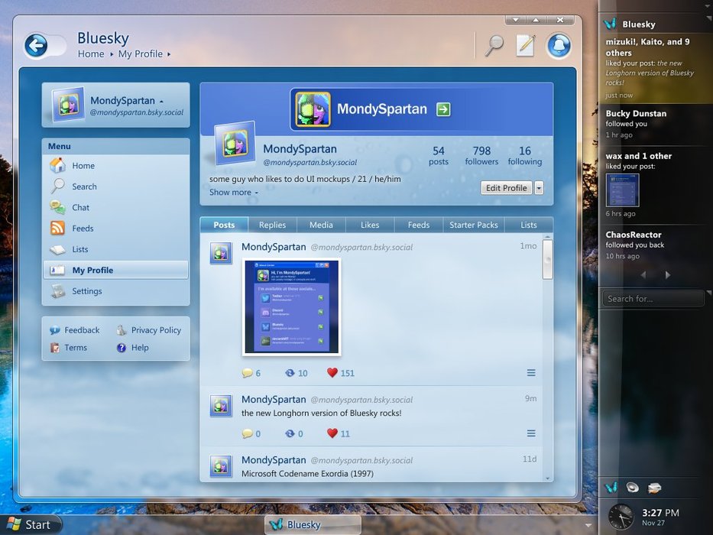713x535 pixels.
Task: Click the 798 followers count
Action: [481, 156]
